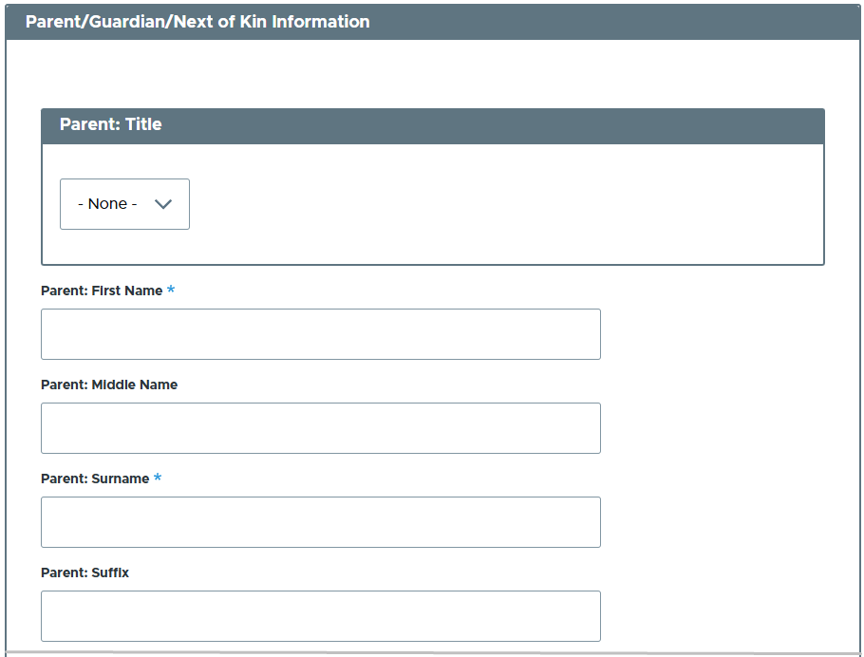Focus the Parent: First Name text field

[320, 334]
